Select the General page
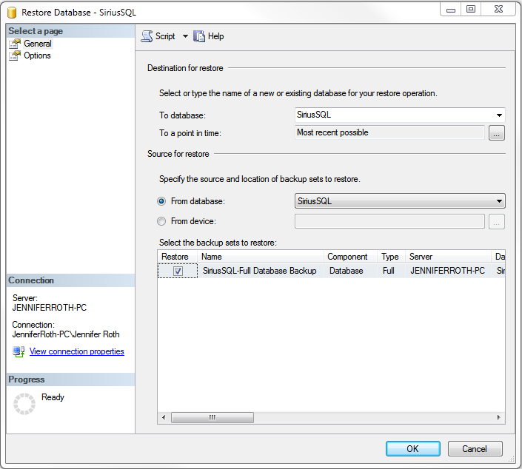The height and width of the screenshot is (469, 522). tap(38, 44)
